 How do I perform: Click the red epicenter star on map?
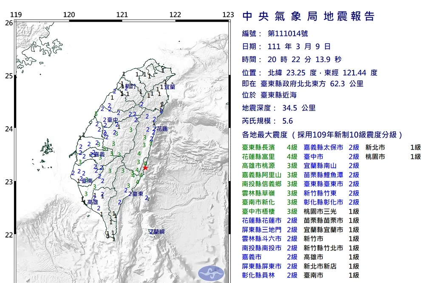[145, 168]
